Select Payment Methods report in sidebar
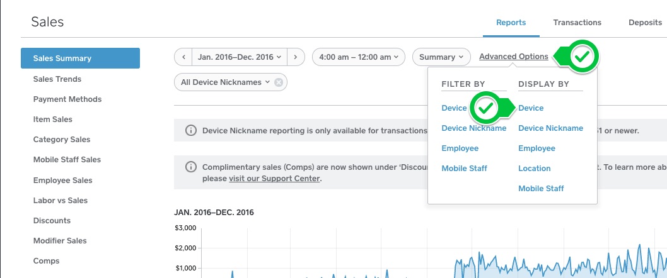This screenshot has width=667, height=278. tap(67, 99)
